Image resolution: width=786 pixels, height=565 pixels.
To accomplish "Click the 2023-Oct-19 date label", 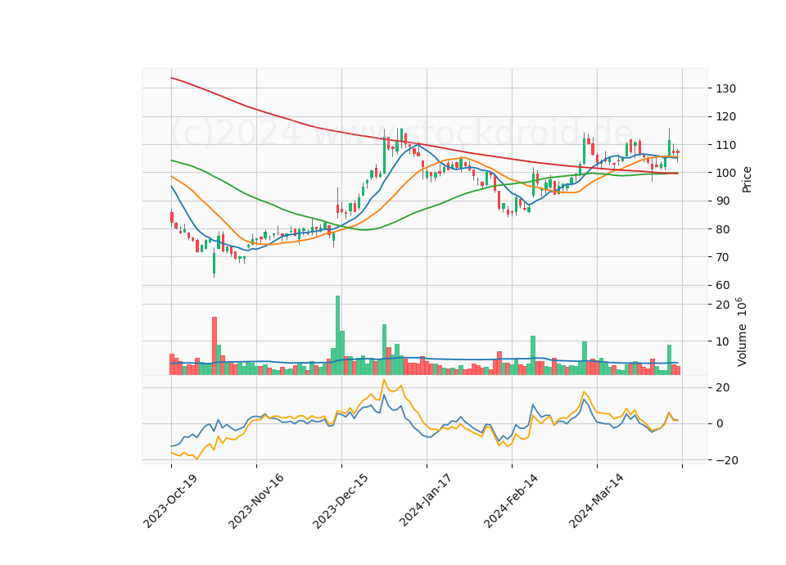I will [x=169, y=500].
